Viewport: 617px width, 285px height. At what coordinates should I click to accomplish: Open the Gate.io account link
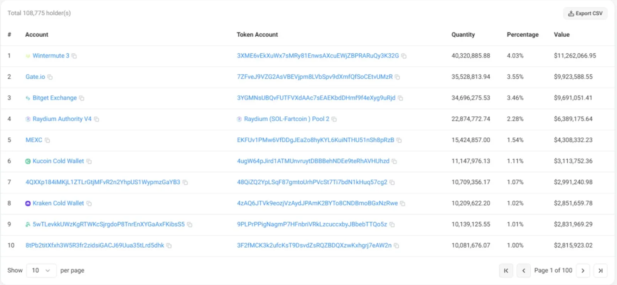click(x=35, y=77)
